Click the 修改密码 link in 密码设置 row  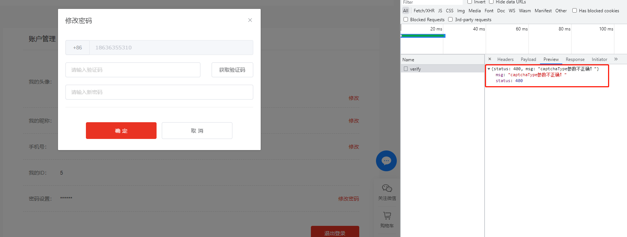pos(348,199)
